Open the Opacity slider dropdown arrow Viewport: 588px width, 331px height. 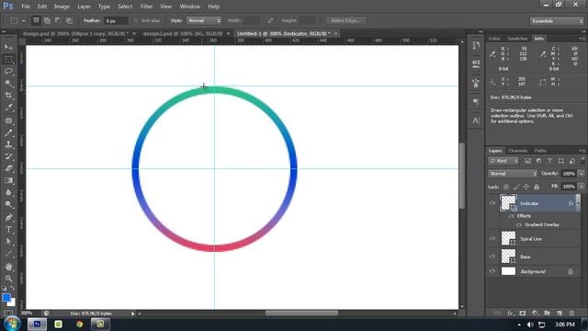[582, 174]
